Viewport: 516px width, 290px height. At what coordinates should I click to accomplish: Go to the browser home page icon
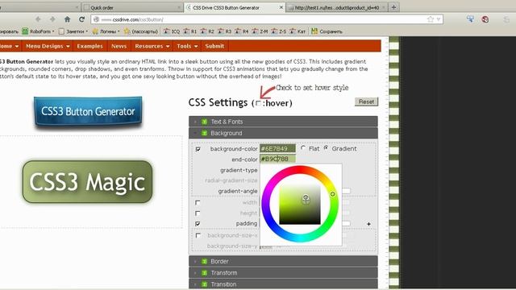coord(67,19)
